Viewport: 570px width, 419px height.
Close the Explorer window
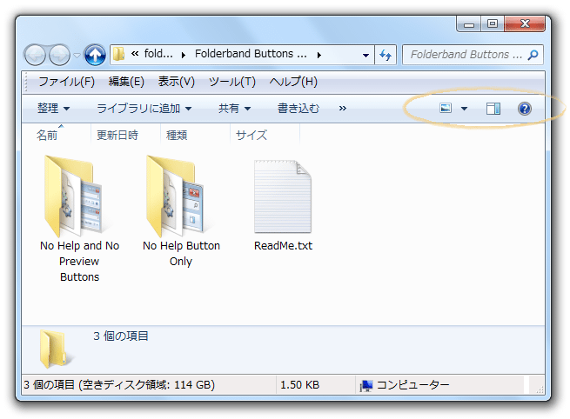click(525, 24)
